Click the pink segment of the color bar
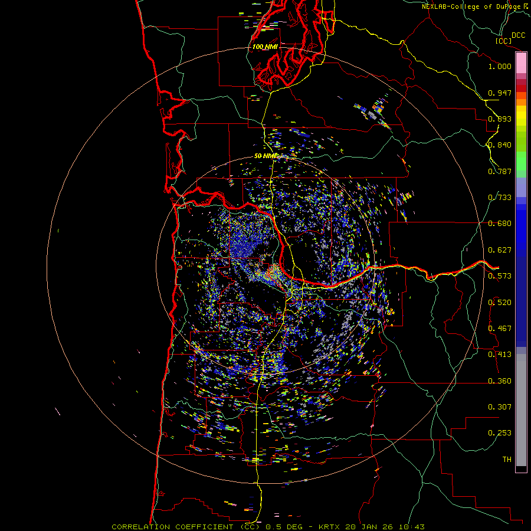Screen dimensions: 531x531 [521, 63]
